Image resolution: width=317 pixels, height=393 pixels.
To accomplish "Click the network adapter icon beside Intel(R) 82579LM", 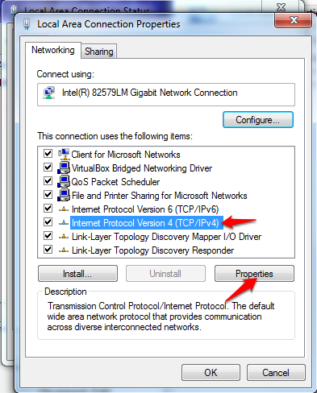I will click(x=49, y=93).
